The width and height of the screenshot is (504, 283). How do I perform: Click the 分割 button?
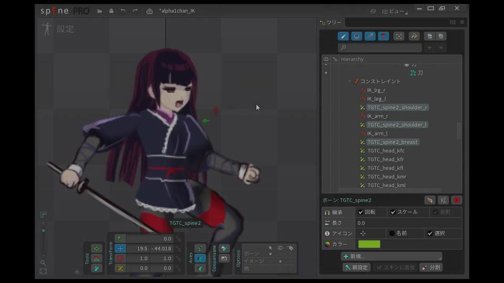(431, 267)
